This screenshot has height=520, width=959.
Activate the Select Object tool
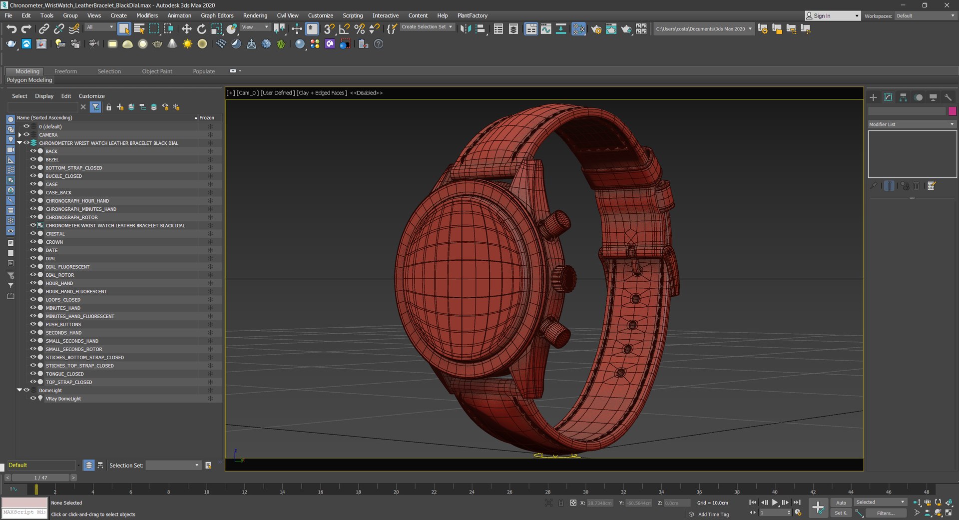click(124, 29)
